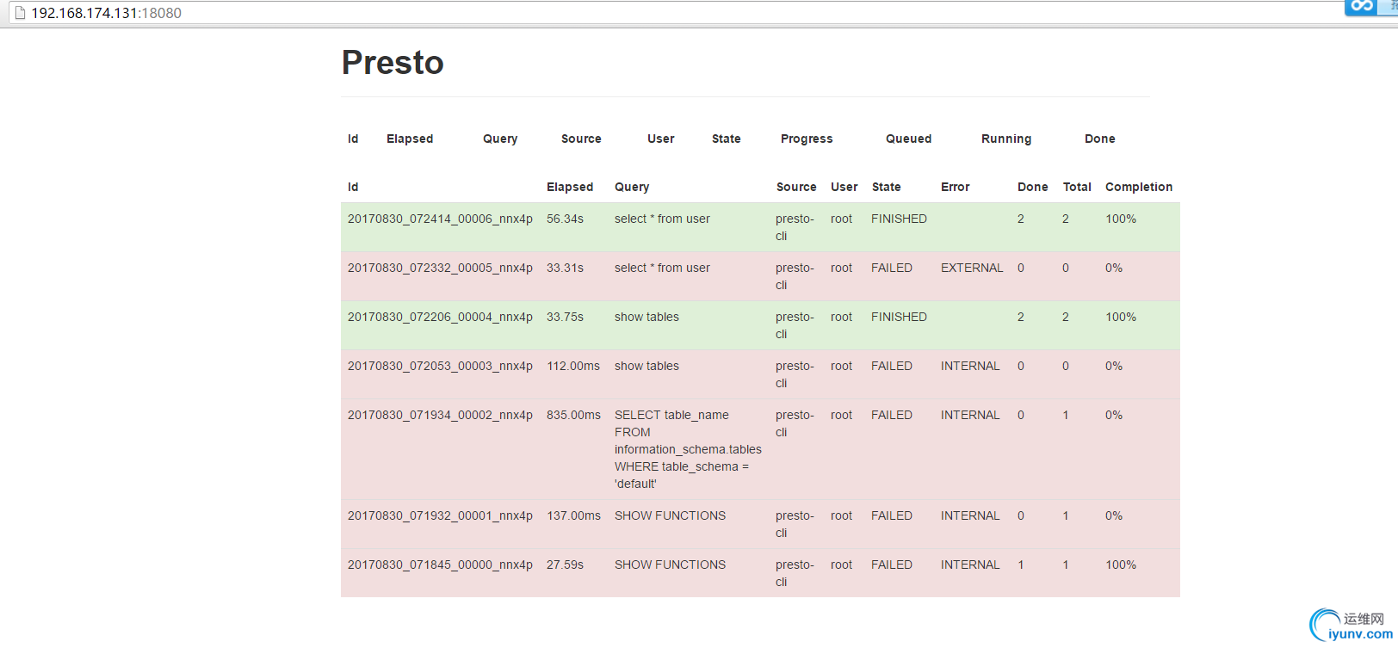Click the upper Source column header
Image resolution: width=1398 pixels, height=648 pixels.
click(581, 139)
